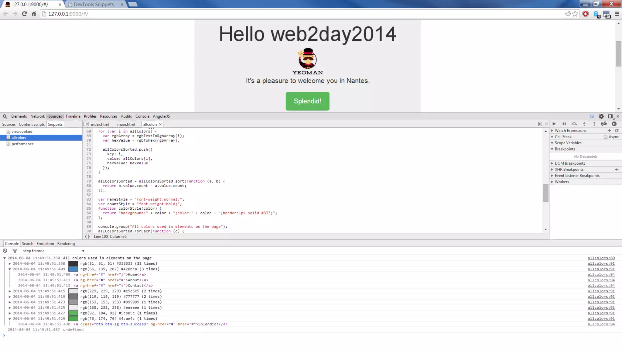Click the green Splendid! button
622x350 pixels.
(307, 101)
